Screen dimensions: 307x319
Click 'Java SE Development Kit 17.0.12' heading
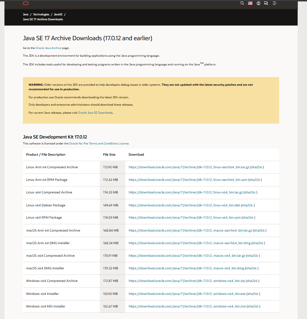[x=55, y=137]
